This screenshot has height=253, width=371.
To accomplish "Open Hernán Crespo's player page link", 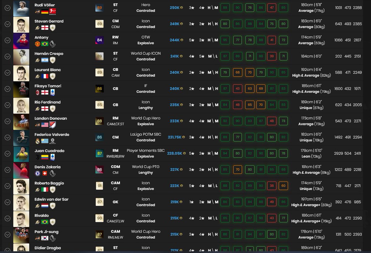I will [49, 54].
